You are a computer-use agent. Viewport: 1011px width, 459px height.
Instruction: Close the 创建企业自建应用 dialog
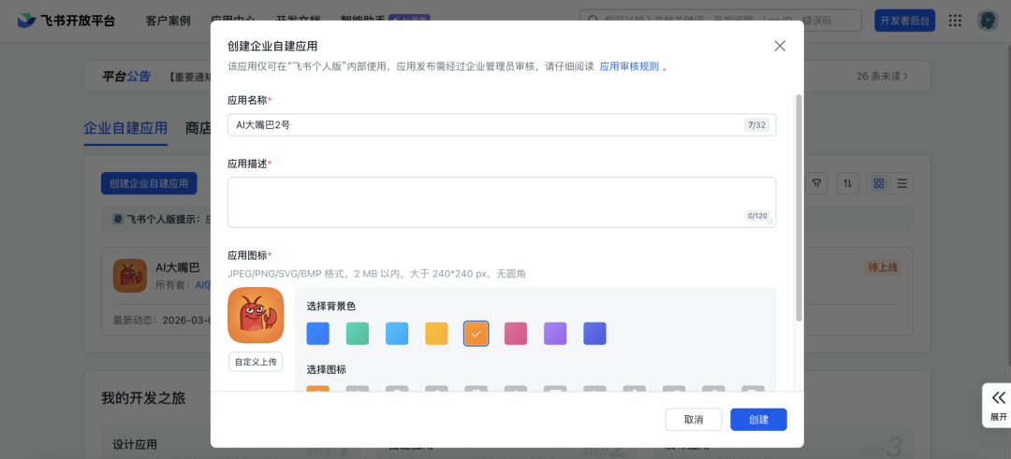pyautogui.click(x=780, y=46)
